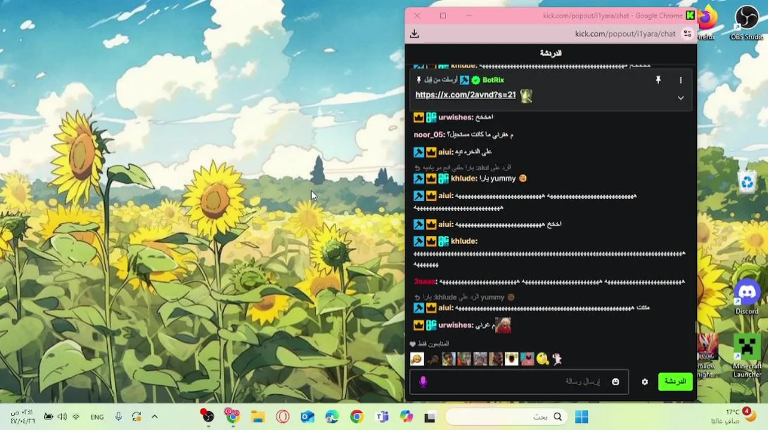This screenshot has width=768, height=430.
Task: Click BotRix username in pinned message
Action: pos(493,80)
